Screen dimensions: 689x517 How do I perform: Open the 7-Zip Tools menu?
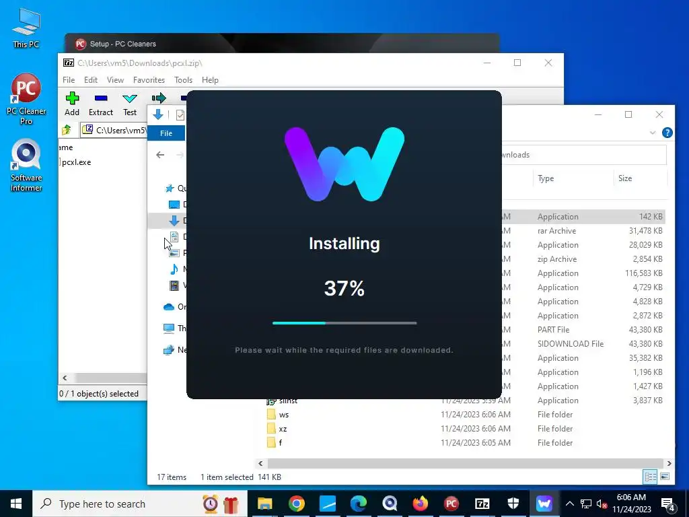183,80
